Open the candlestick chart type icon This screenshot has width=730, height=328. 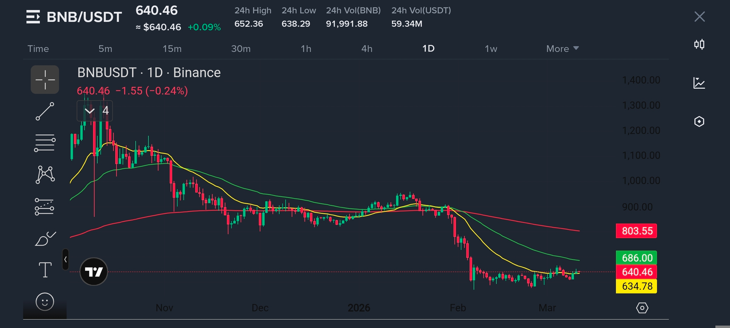(x=699, y=45)
